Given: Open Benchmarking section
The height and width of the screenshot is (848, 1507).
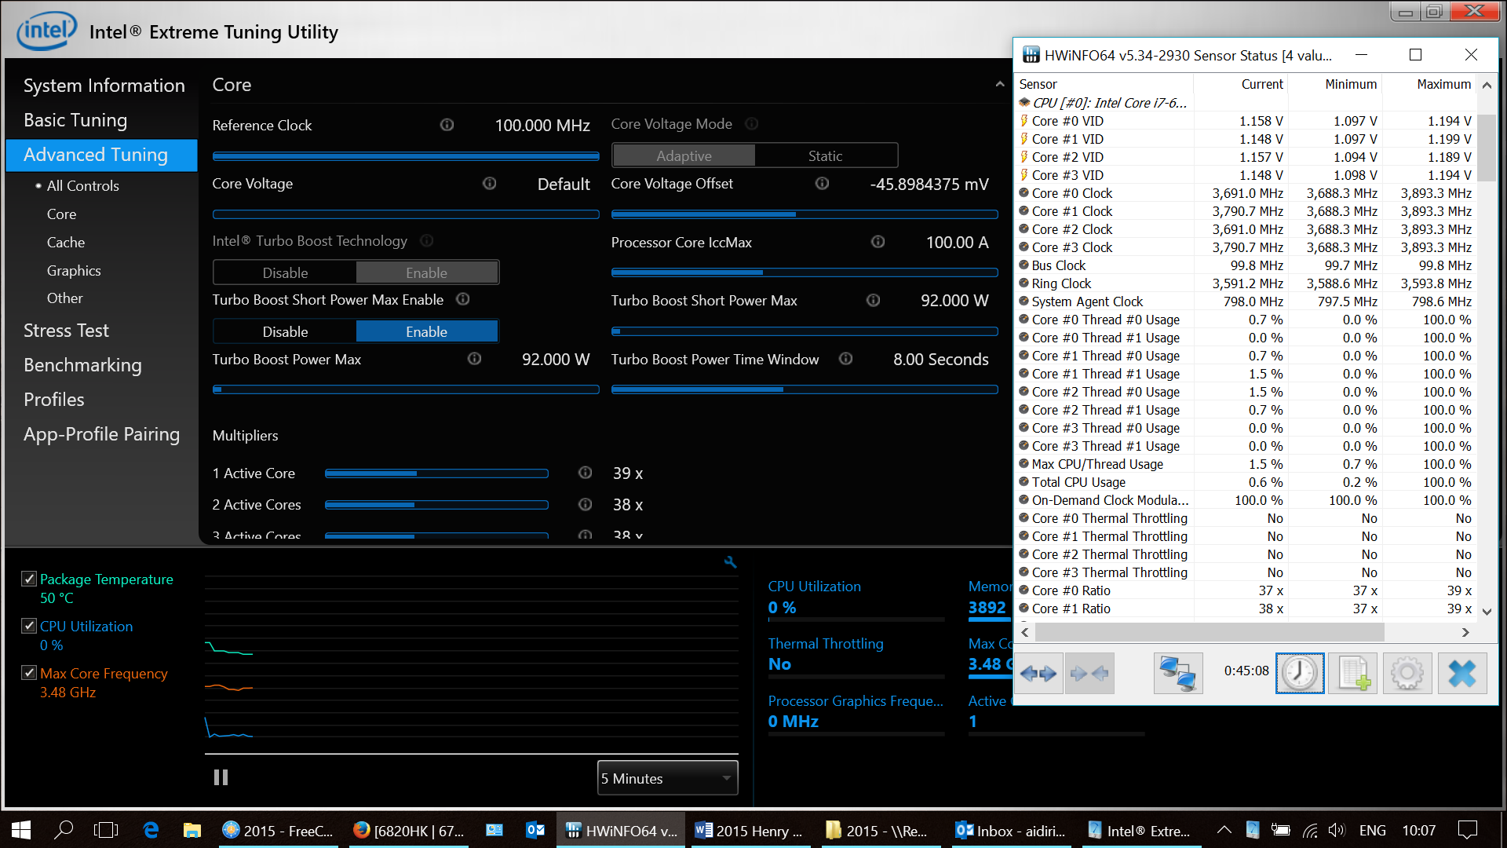Looking at the screenshot, I should (x=82, y=364).
